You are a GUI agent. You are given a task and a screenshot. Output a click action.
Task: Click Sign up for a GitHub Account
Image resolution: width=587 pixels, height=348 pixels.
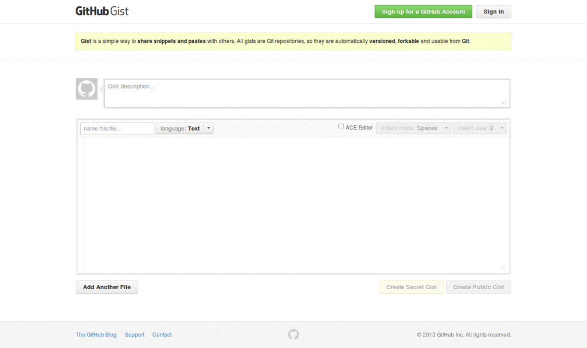(x=424, y=11)
